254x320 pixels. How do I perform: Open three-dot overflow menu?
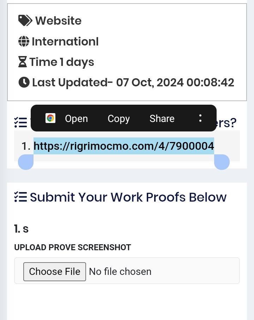200,118
